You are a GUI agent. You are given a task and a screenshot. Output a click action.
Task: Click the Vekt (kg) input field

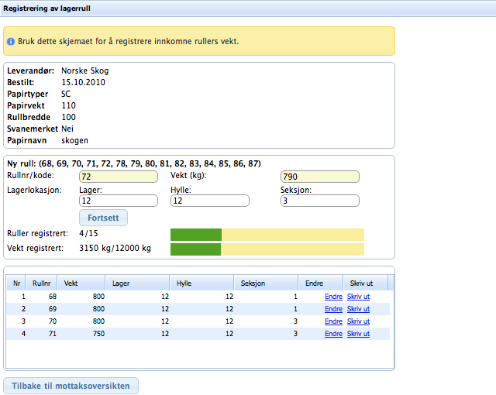pyautogui.click(x=320, y=177)
